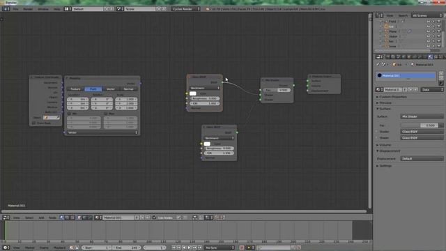Open Vector dropdown at bottom of Mapping node
Image resolution: width=446 pixels, height=251 pixels.
(x=102, y=132)
